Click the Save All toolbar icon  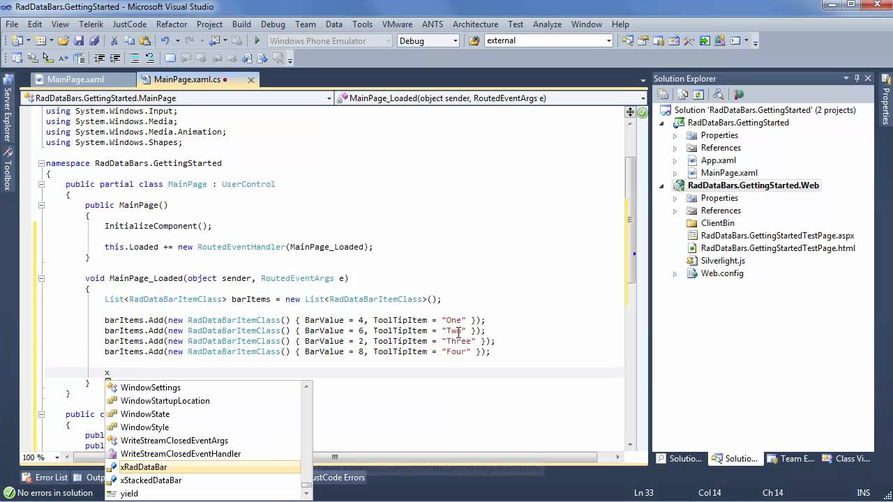94,40
